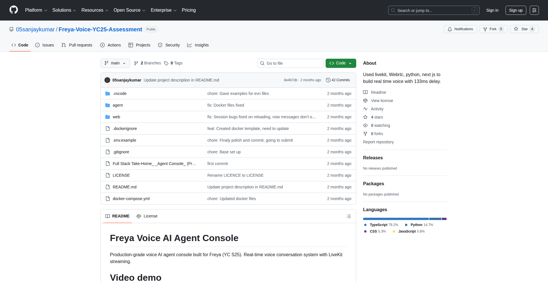The height and width of the screenshot is (283, 548).
Task: Open the README outline list icon
Action: pyautogui.click(x=348, y=216)
